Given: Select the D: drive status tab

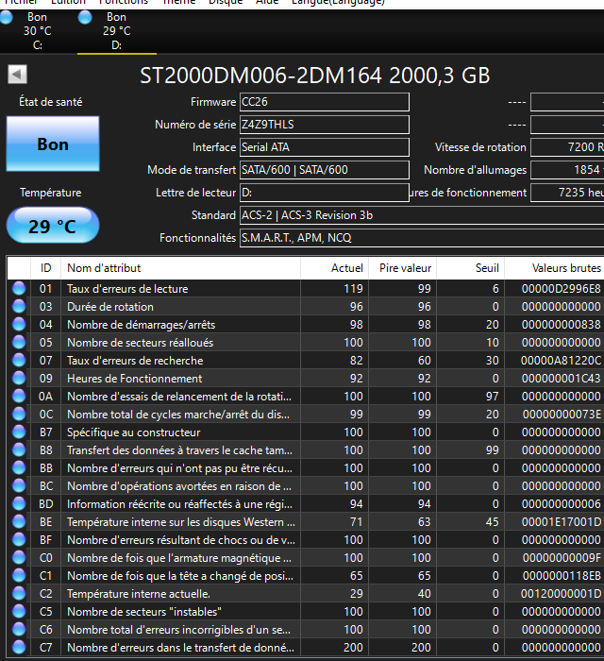Looking at the screenshot, I should [117, 31].
